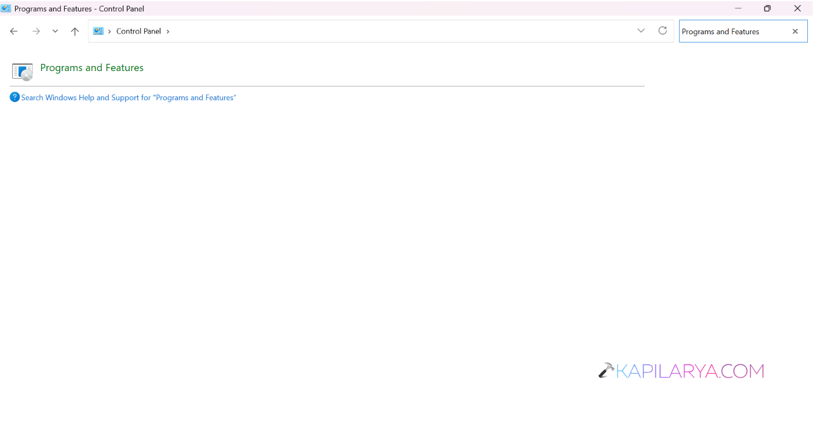The height and width of the screenshot is (427, 813).
Task: Click the empty area of the address bar
Action: 400,31
